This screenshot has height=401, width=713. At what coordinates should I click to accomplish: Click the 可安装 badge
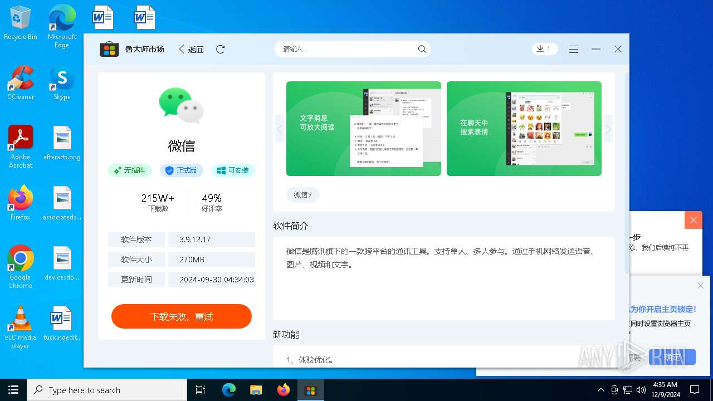233,170
